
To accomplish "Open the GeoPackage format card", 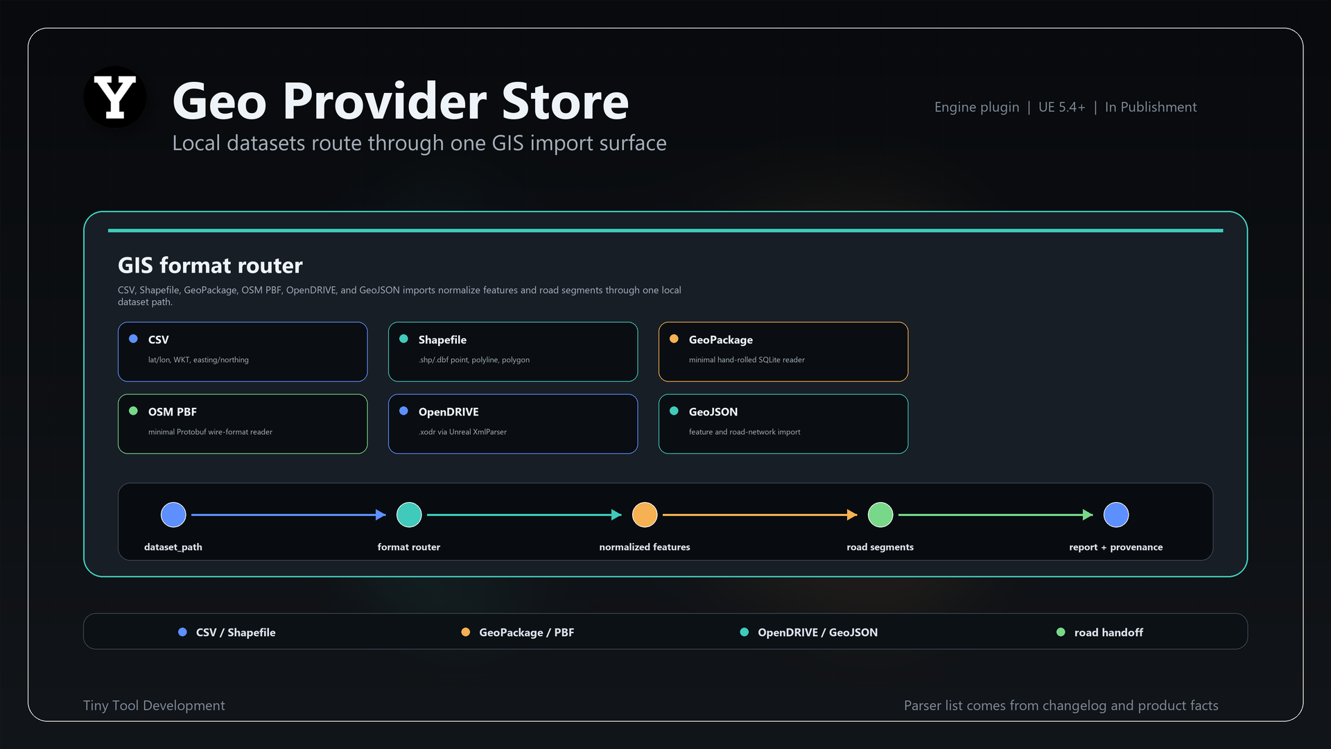I will 783,352.
